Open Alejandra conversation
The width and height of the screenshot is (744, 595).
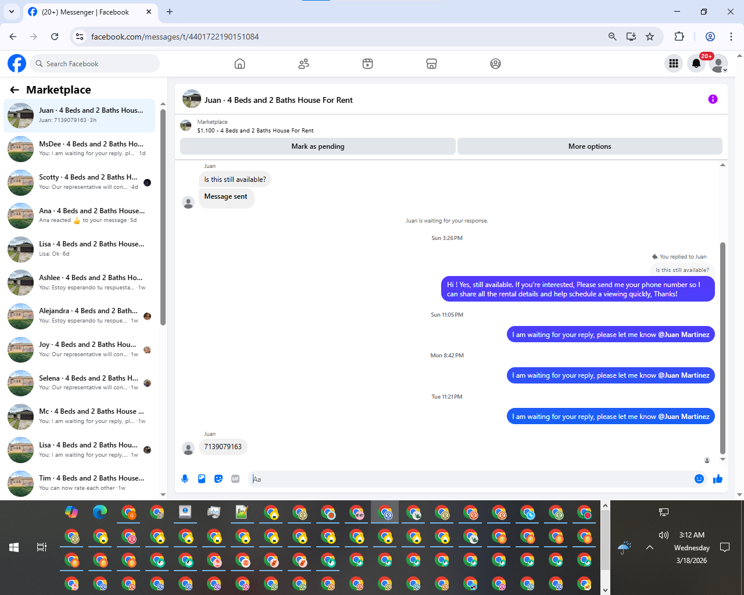[x=80, y=316]
